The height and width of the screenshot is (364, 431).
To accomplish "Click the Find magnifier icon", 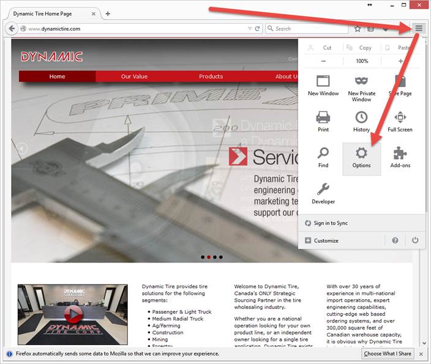I will point(323,157).
